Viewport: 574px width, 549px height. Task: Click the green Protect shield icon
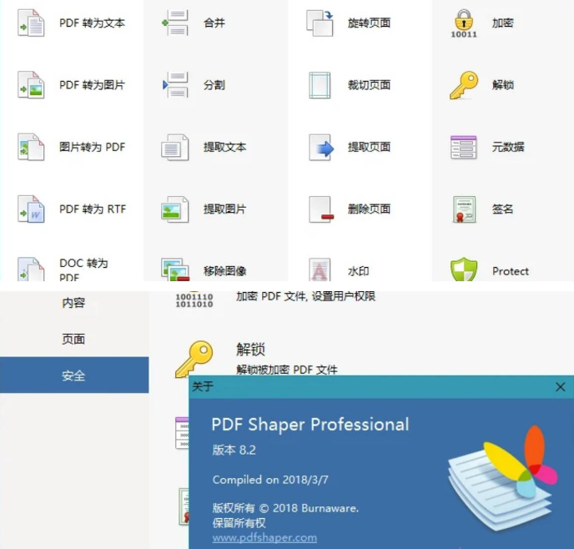tap(464, 269)
